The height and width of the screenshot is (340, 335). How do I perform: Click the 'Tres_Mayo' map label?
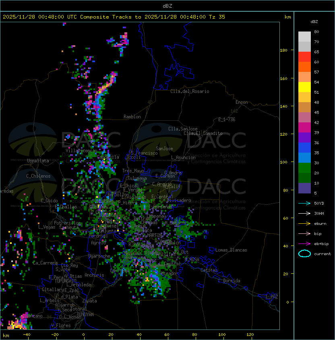[133, 171]
